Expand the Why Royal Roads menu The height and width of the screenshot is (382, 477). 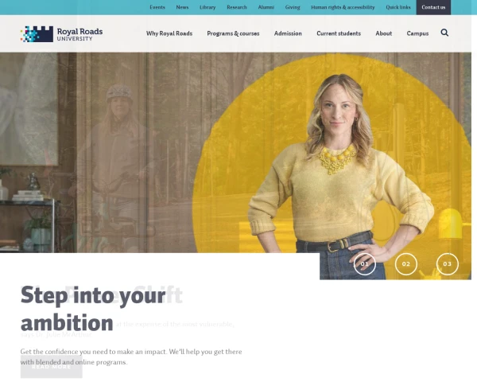[169, 33]
